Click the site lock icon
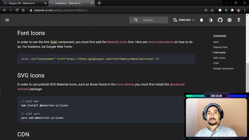The height and width of the screenshot is (140, 249). point(31,10)
